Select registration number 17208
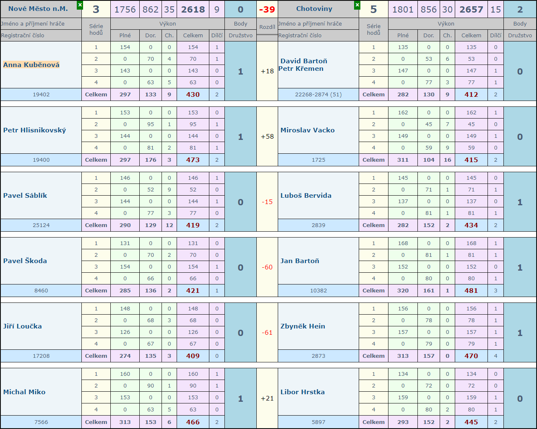Viewport: 537px width, 429px height. coord(41,356)
